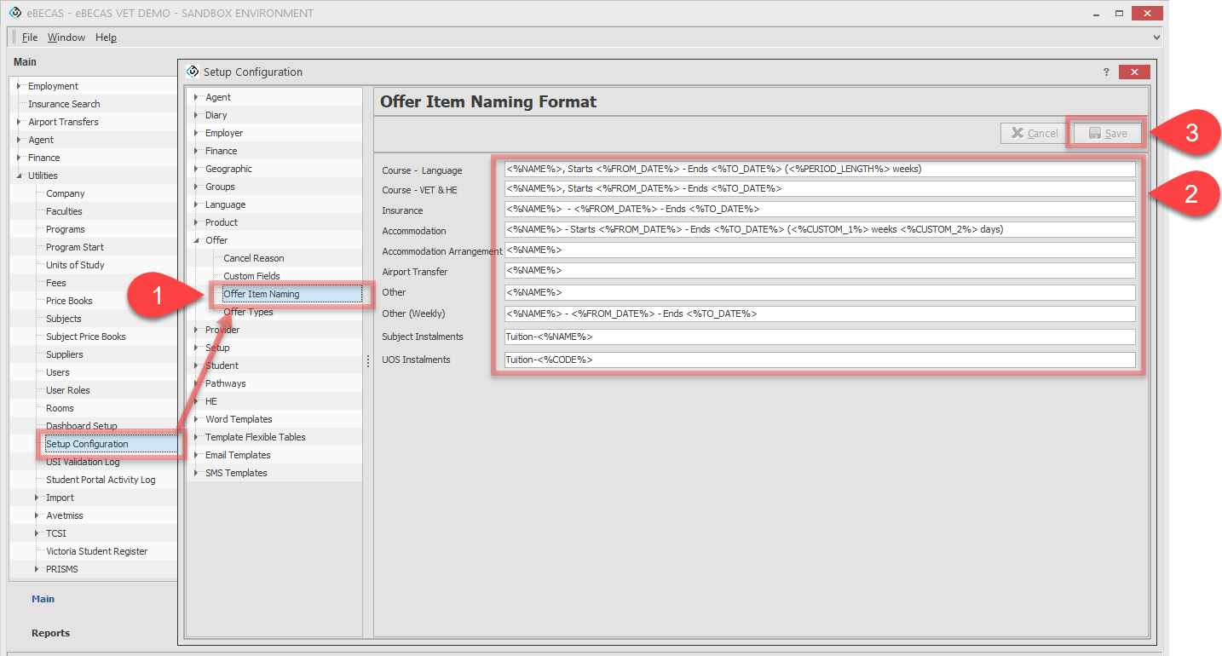Open Dashboard Setup in Utilities
This screenshot has height=656, width=1222.
coord(82,426)
